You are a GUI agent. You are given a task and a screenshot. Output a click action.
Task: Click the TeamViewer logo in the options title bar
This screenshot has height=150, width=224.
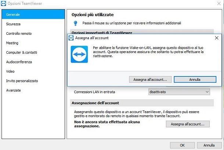pyautogui.click(x=3, y=3)
